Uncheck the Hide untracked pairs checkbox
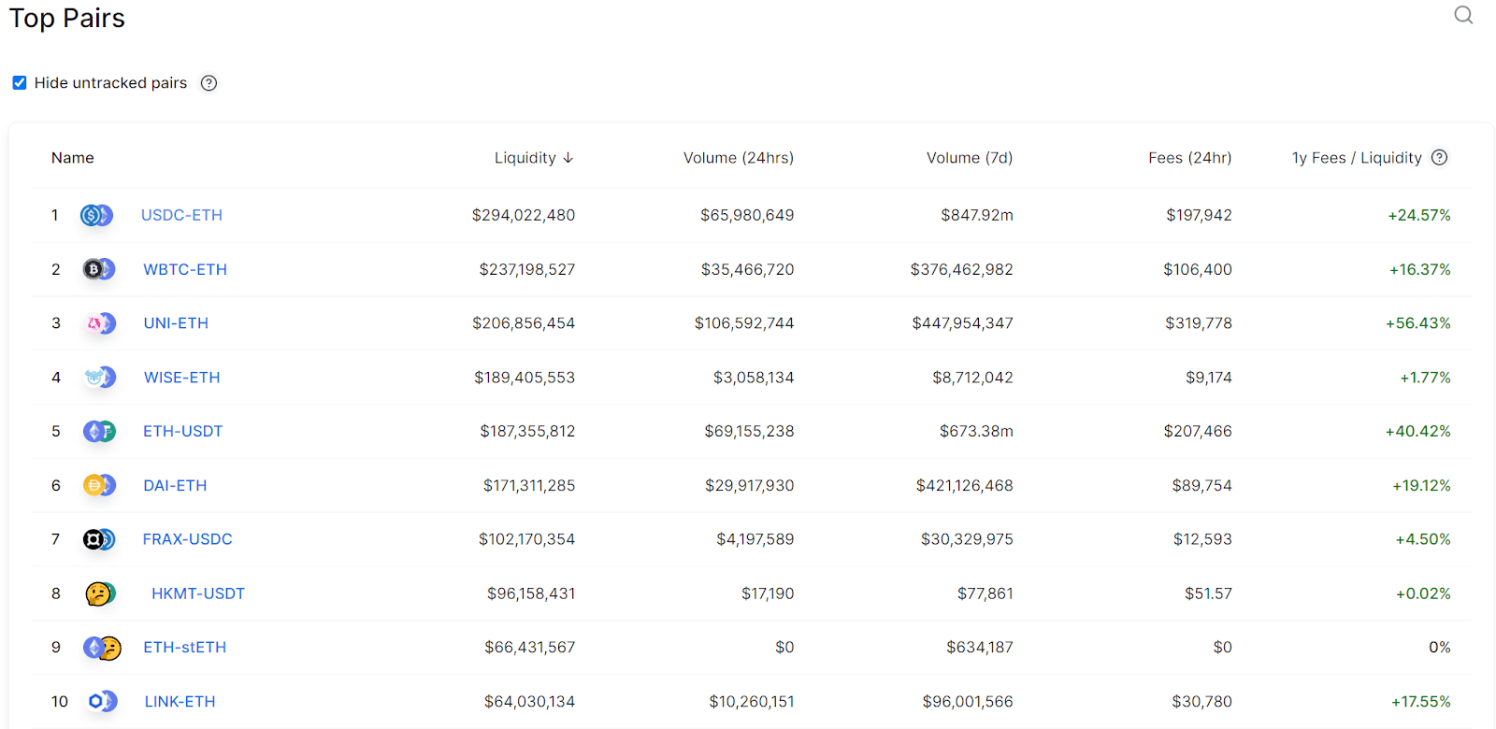 pyautogui.click(x=19, y=82)
